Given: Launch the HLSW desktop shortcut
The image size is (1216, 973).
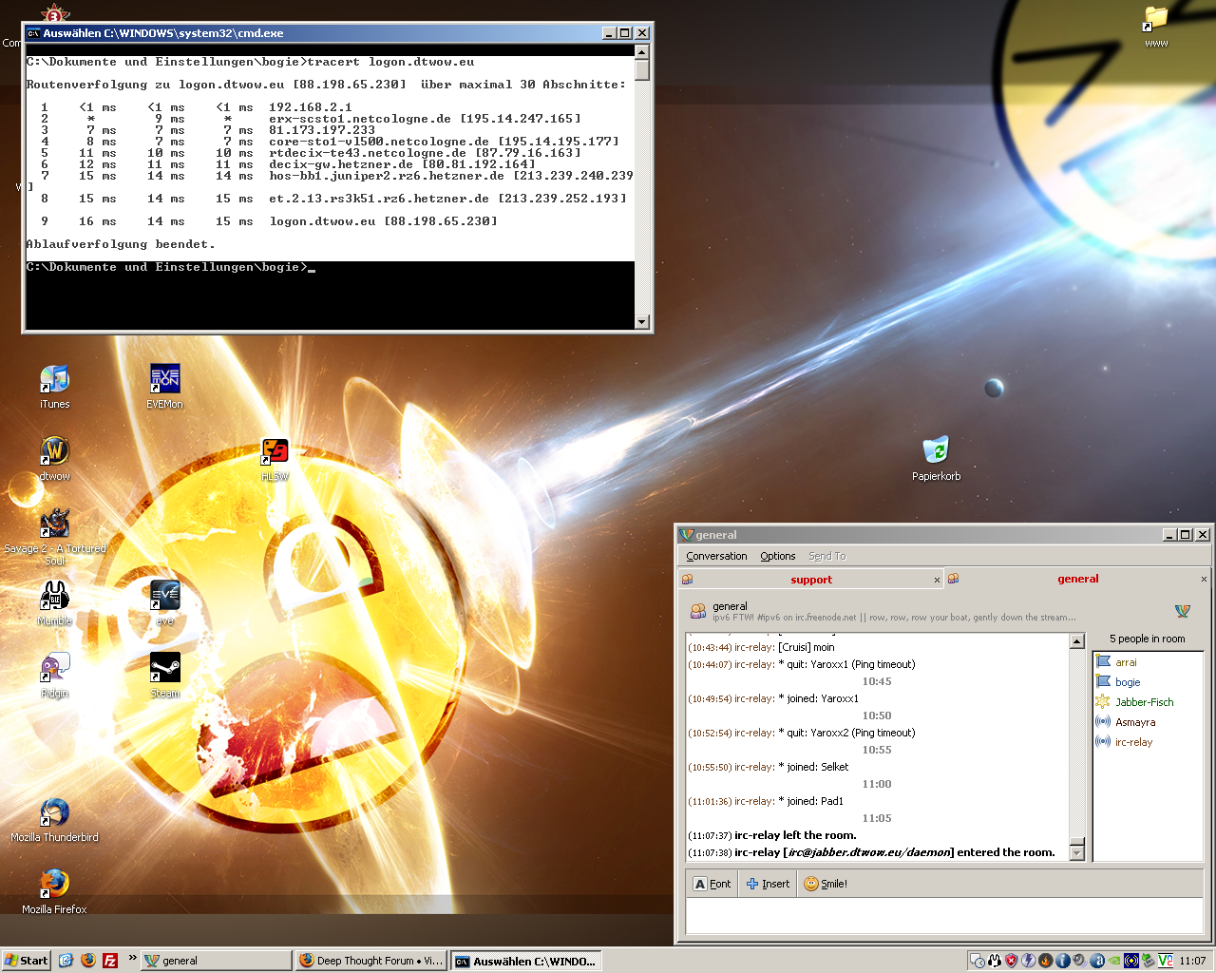Looking at the screenshot, I should (275, 452).
